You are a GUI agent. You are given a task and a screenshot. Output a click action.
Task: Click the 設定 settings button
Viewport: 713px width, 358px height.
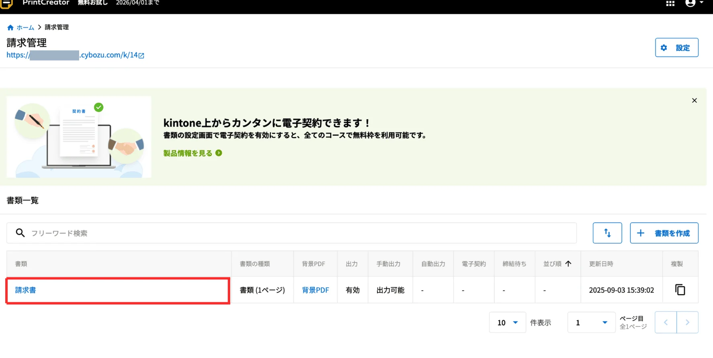pos(676,48)
